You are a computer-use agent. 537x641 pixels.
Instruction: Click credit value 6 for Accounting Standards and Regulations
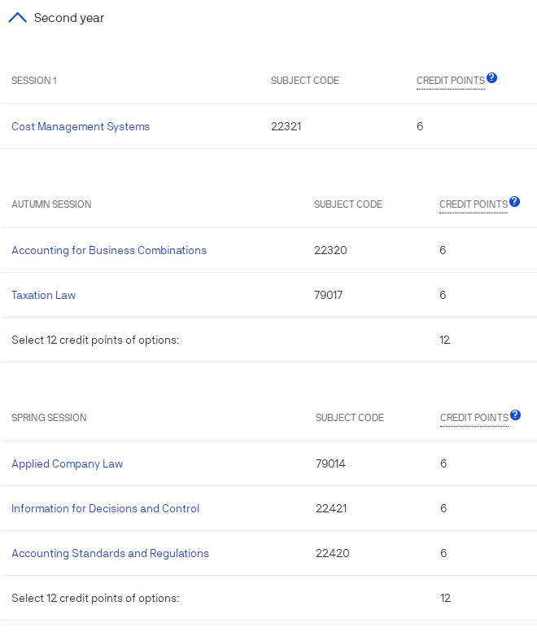coord(443,554)
